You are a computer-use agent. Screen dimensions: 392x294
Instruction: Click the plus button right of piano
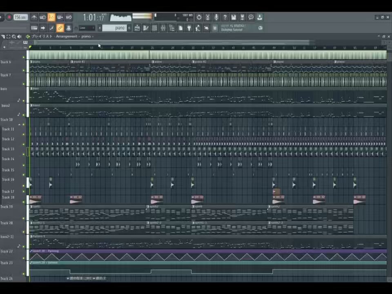coord(129,28)
